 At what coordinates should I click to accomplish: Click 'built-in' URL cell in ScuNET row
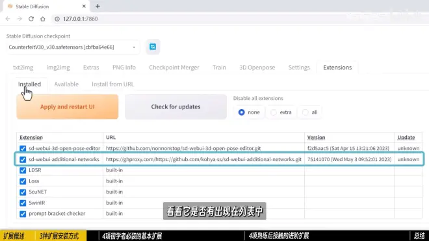[114, 192]
